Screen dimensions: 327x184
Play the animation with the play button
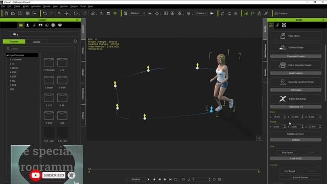coord(148,179)
